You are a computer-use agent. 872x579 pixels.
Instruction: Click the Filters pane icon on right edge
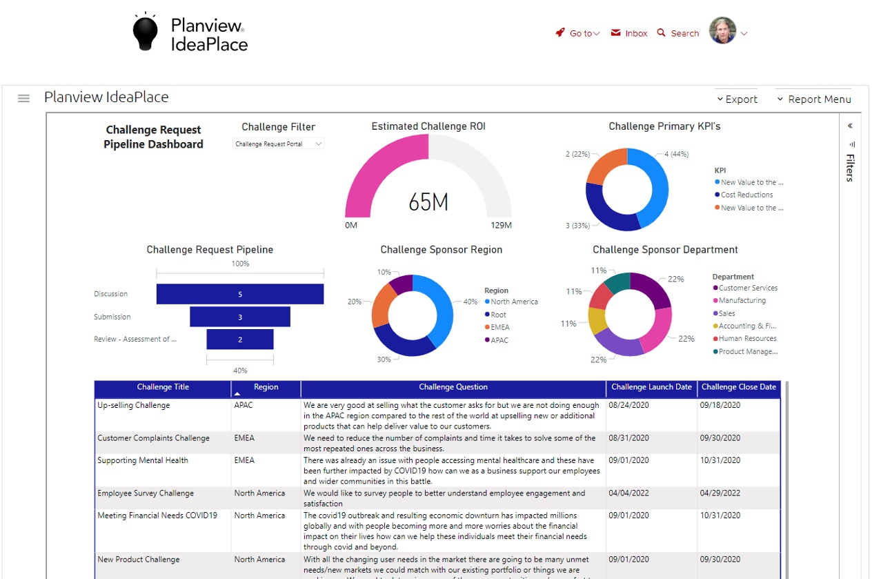click(x=850, y=166)
